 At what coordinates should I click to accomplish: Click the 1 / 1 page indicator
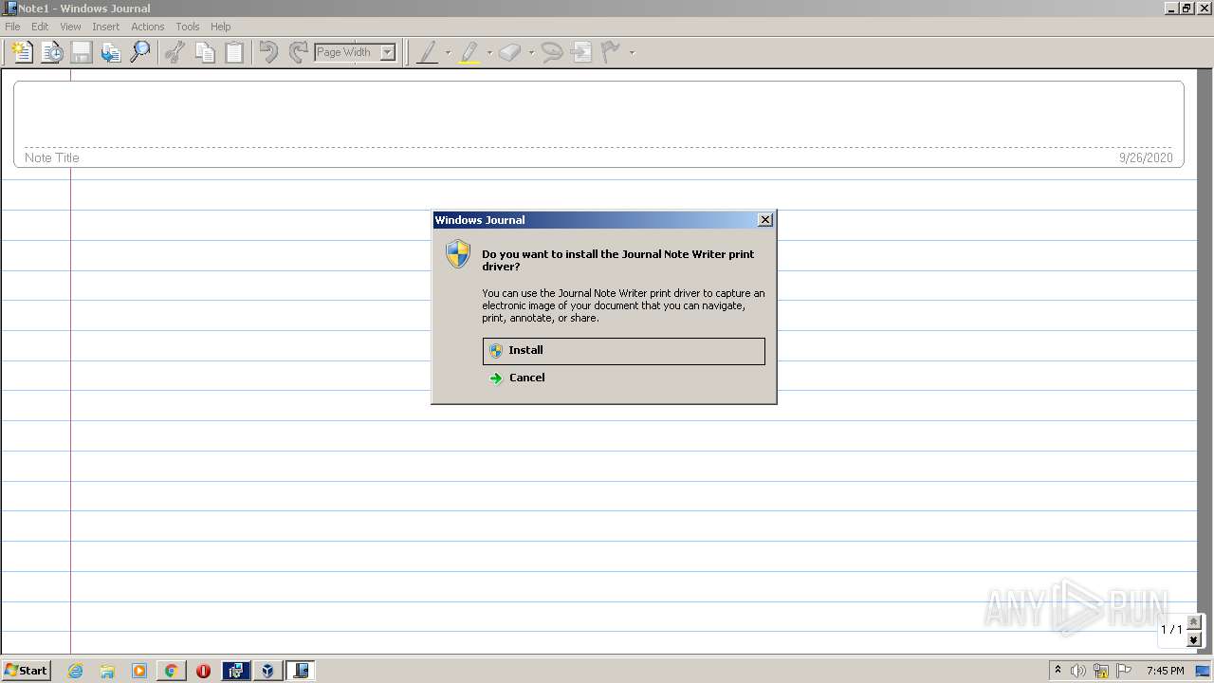(x=1171, y=630)
